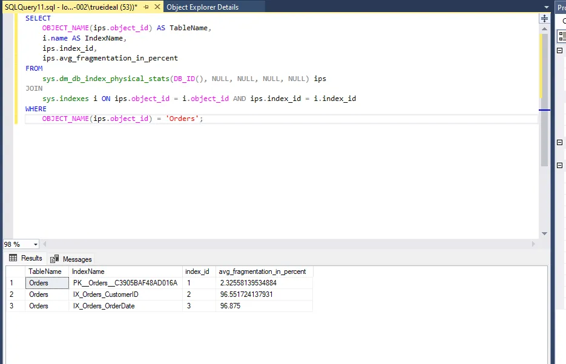Collapse the first Properties category section
566x364 pixels.
click(x=559, y=51)
